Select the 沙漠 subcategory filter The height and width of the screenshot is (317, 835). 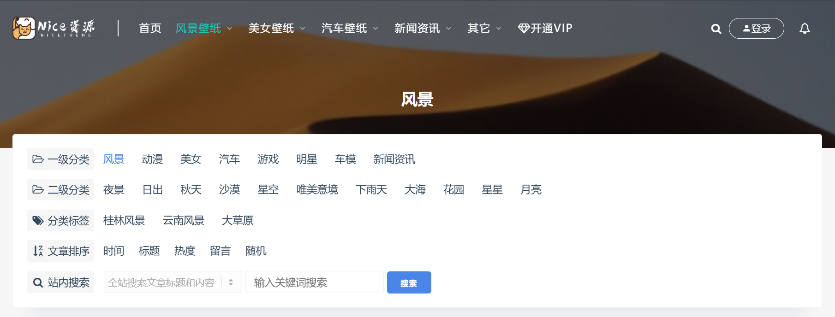229,190
